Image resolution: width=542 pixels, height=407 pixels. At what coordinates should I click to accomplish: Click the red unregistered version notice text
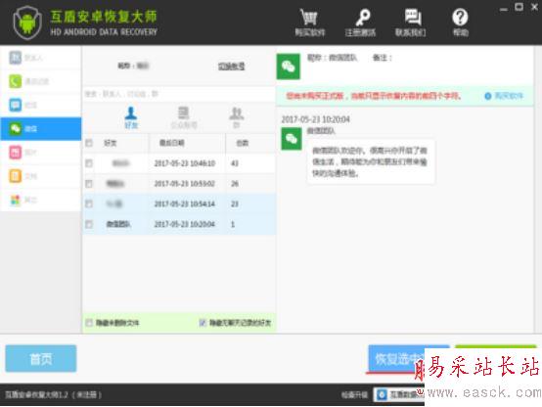pyautogui.click(x=374, y=96)
